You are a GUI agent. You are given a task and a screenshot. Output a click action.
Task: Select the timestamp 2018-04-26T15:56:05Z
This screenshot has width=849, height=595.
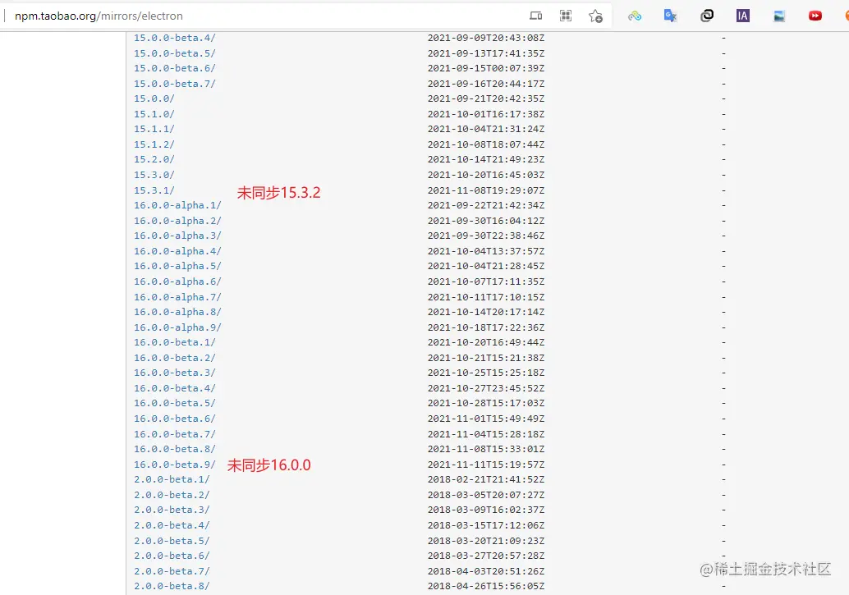point(486,586)
